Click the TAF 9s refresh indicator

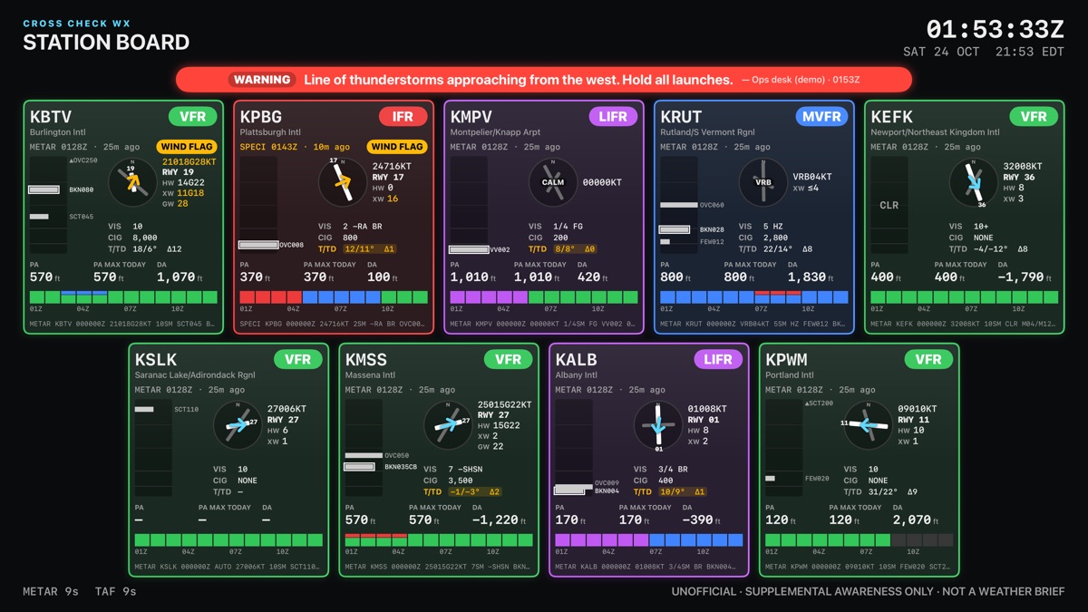tap(115, 591)
